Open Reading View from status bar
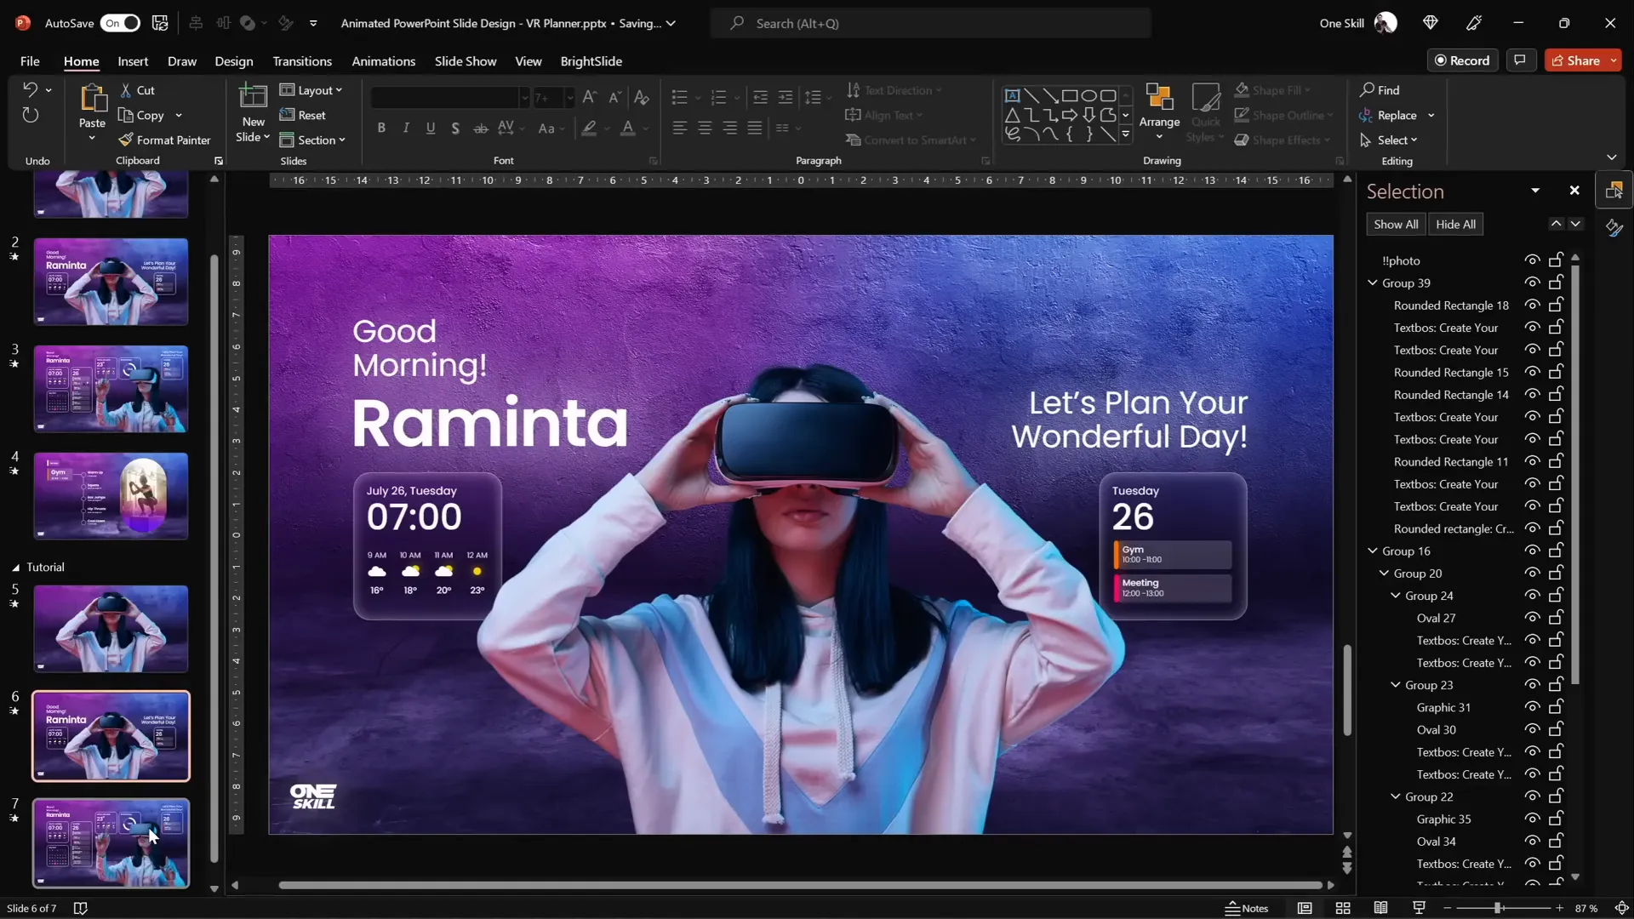The width and height of the screenshot is (1634, 919). tap(1380, 909)
